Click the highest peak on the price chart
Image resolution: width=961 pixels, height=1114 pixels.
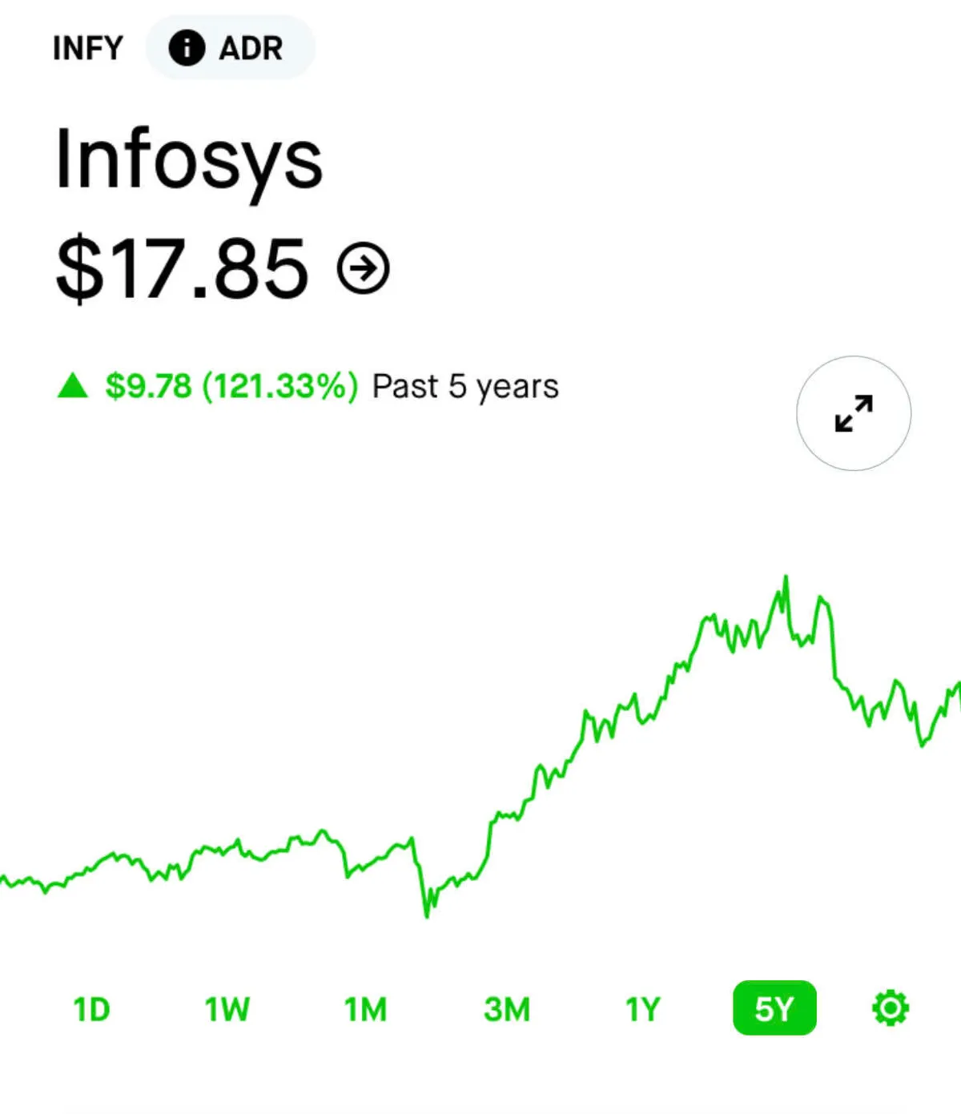(786, 577)
